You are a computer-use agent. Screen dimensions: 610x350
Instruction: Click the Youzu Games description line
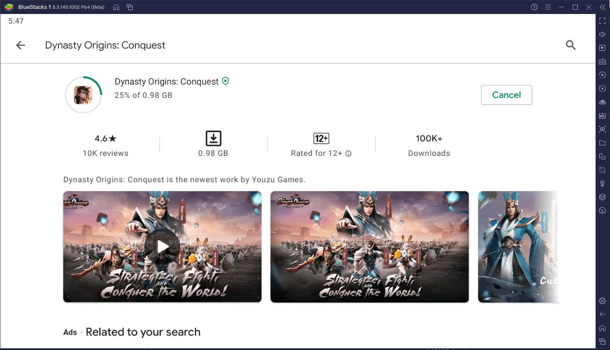click(185, 180)
